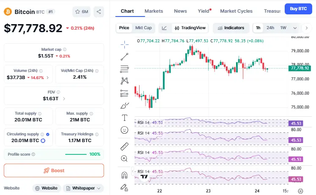
Task: Open the News tab
Action: 180,11
